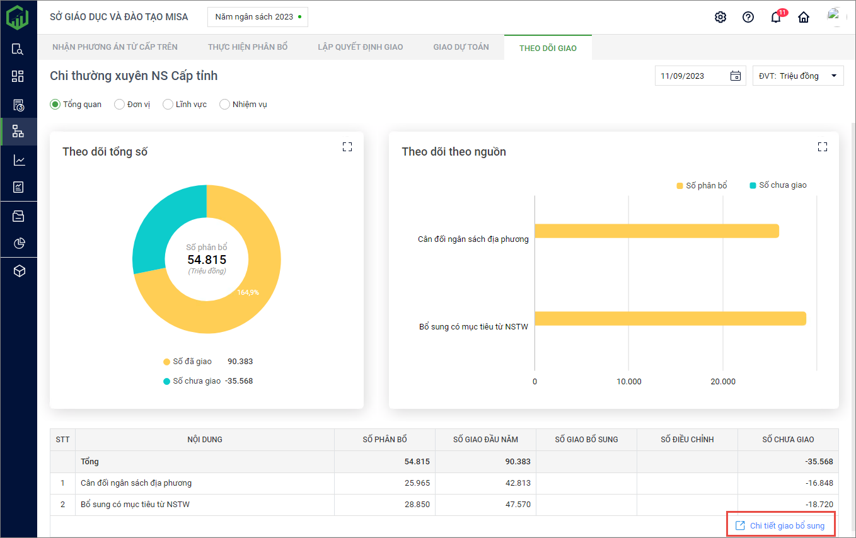Click the help question mark icon

click(748, 17)
